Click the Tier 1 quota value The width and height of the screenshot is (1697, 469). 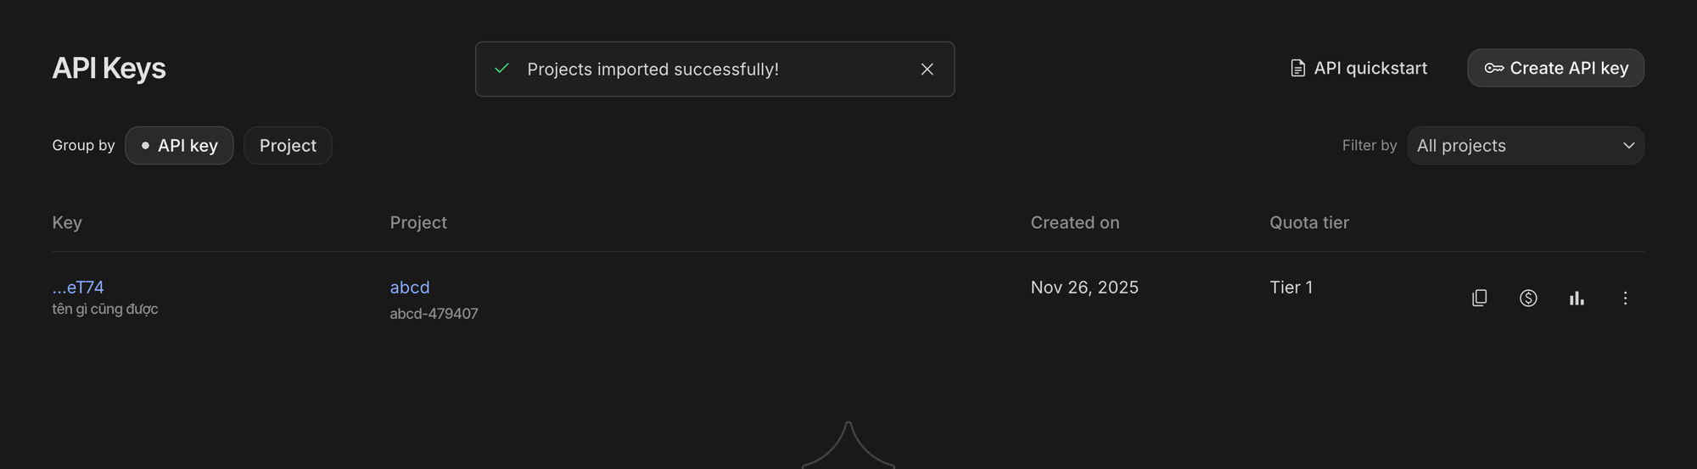point(1291,288)
